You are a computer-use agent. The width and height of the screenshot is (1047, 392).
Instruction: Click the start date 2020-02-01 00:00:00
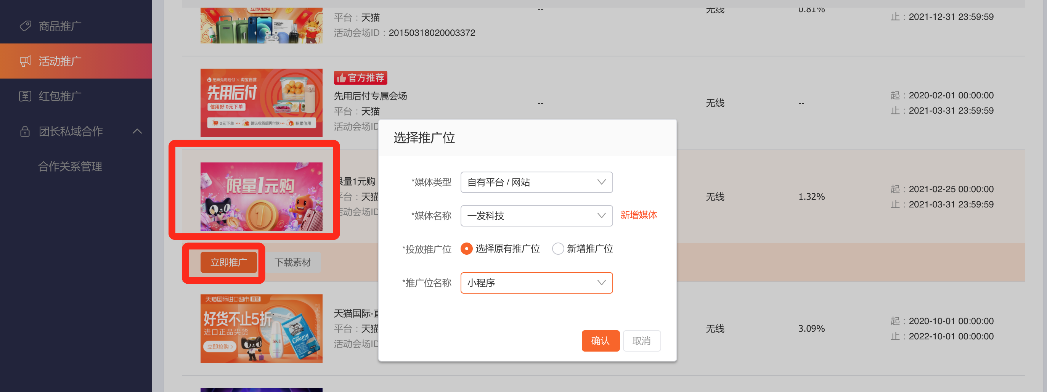pyautogui.click(x=951, y=95)
